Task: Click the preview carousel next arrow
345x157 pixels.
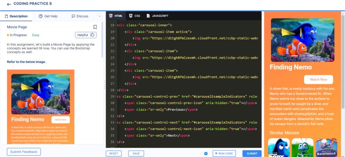Action: (329, 40)
